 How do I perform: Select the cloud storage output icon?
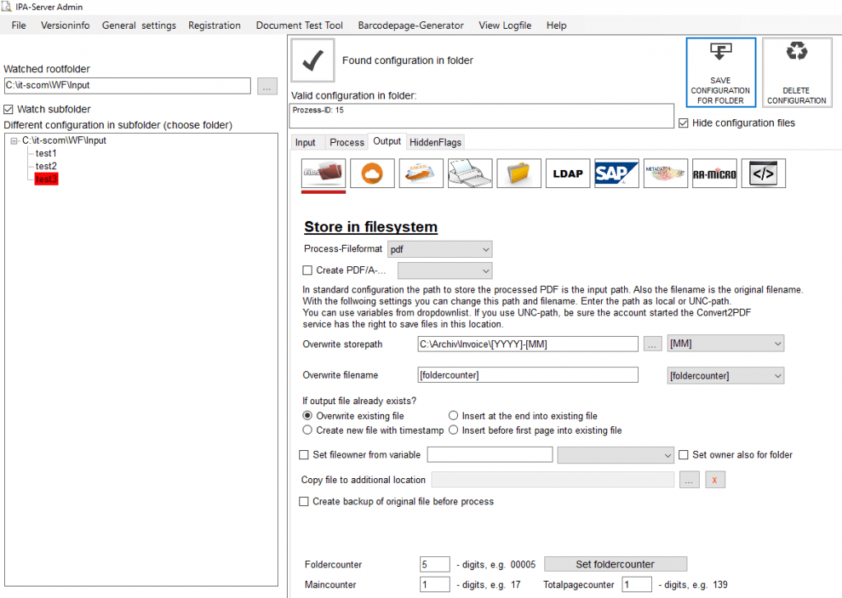pos(372,173)
